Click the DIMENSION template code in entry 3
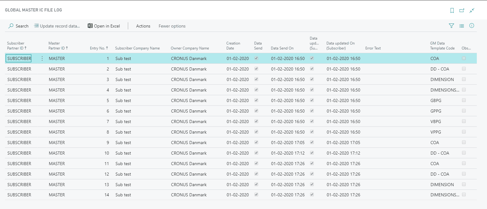 click(442, 79)
